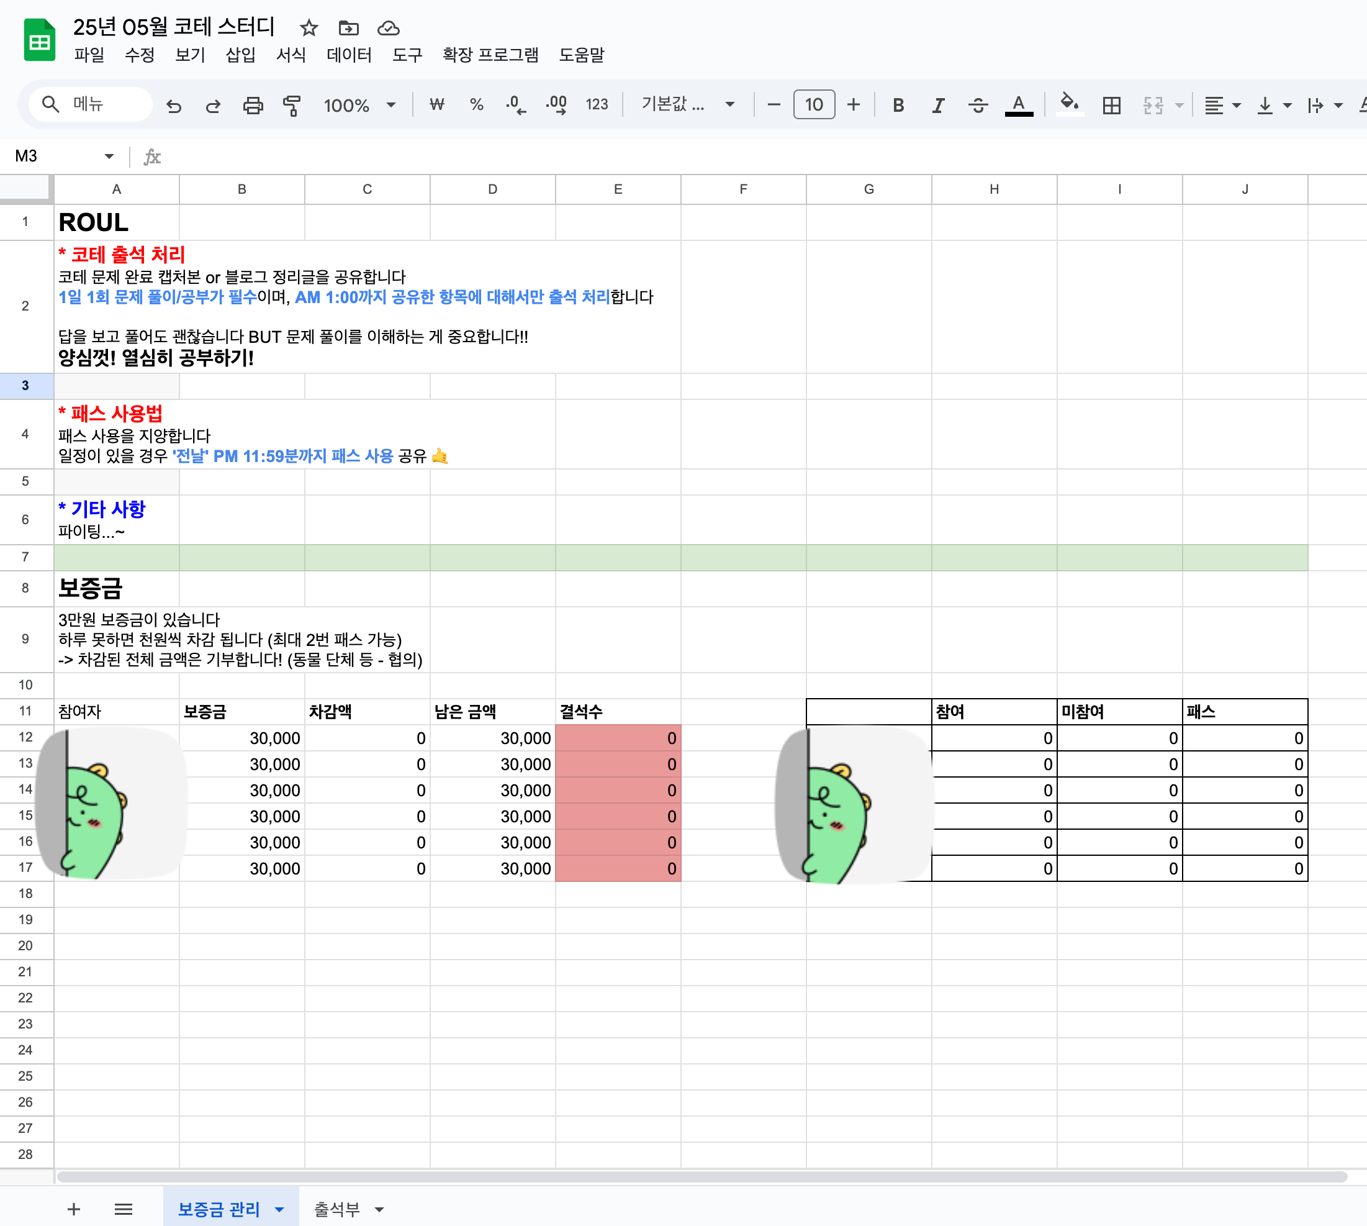Toggle italic formatting
1367x1226 pixels.
click(937, 105)
